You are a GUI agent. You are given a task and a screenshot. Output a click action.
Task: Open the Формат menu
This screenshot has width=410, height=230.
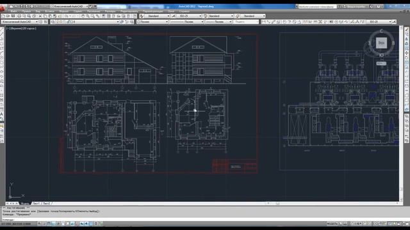click(x=64, y=11)
